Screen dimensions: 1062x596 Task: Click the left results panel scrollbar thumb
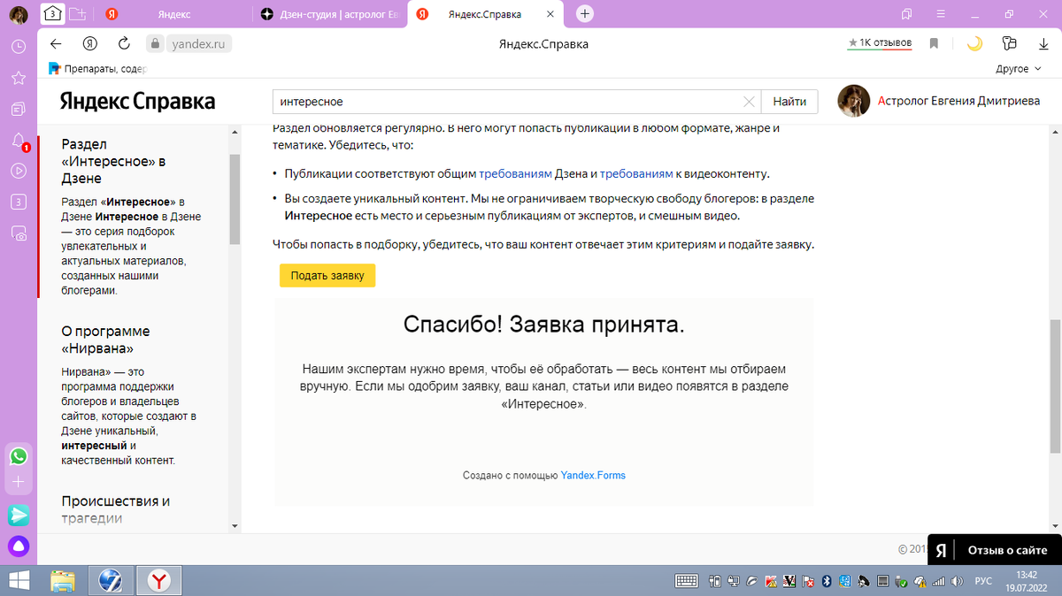235,199
